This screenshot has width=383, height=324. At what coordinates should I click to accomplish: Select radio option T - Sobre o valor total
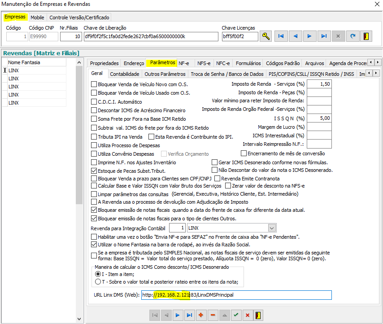[x=98, y=282]
